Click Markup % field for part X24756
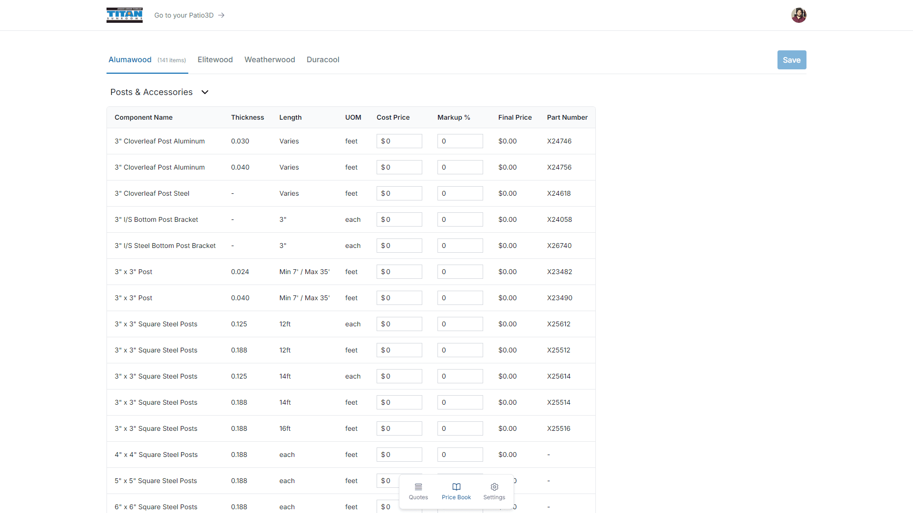 (460, 167)
